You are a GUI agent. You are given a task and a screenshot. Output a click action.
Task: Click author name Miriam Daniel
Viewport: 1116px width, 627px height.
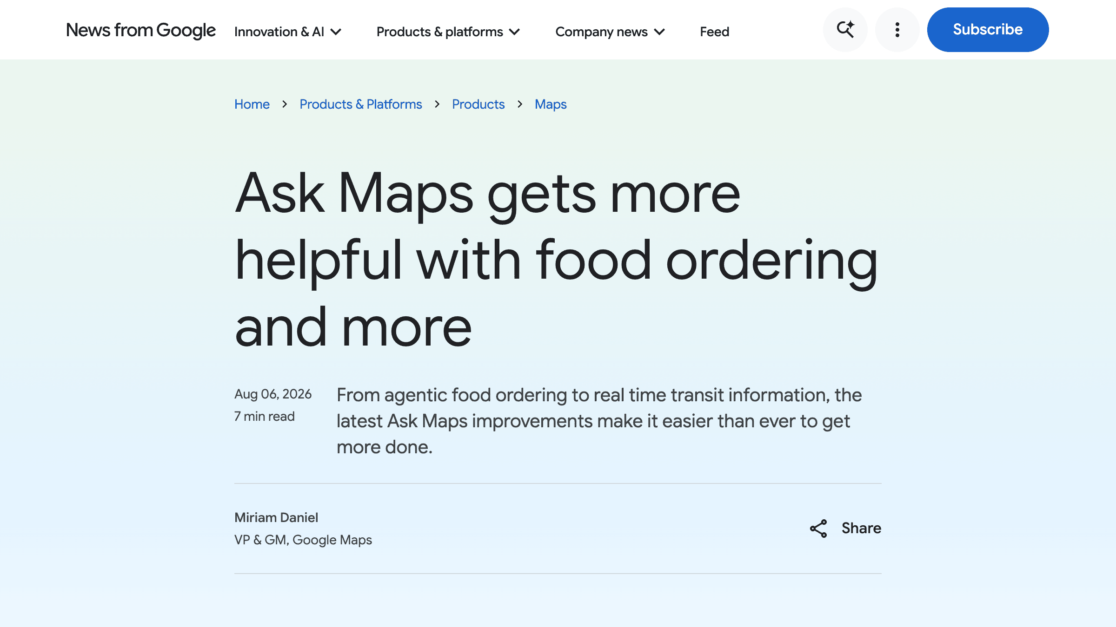276,517
